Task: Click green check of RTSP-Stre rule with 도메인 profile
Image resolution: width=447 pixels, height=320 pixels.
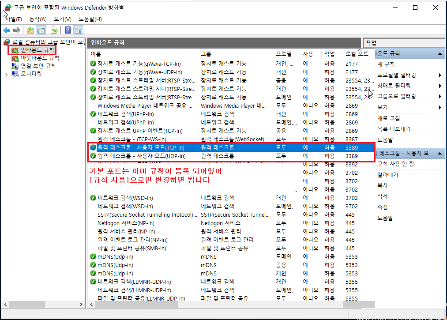Action: point(93,97)
